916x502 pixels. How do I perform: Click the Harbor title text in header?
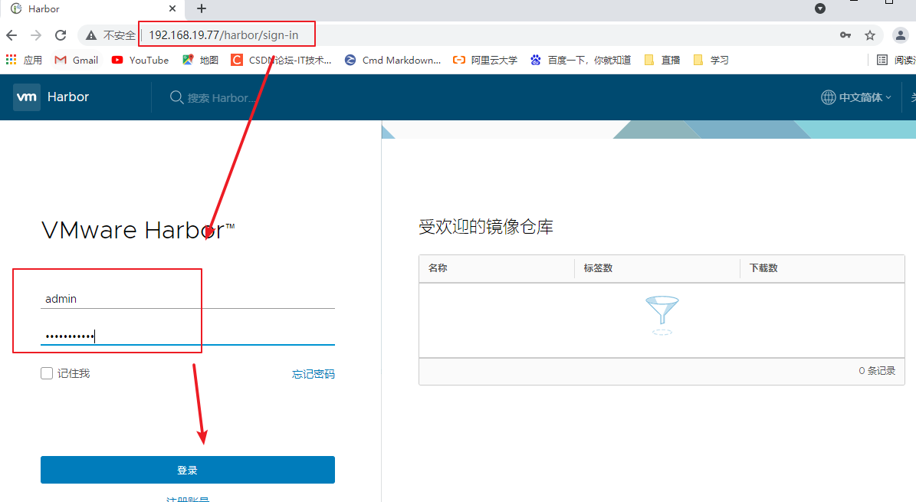click(x=68, y=97)
